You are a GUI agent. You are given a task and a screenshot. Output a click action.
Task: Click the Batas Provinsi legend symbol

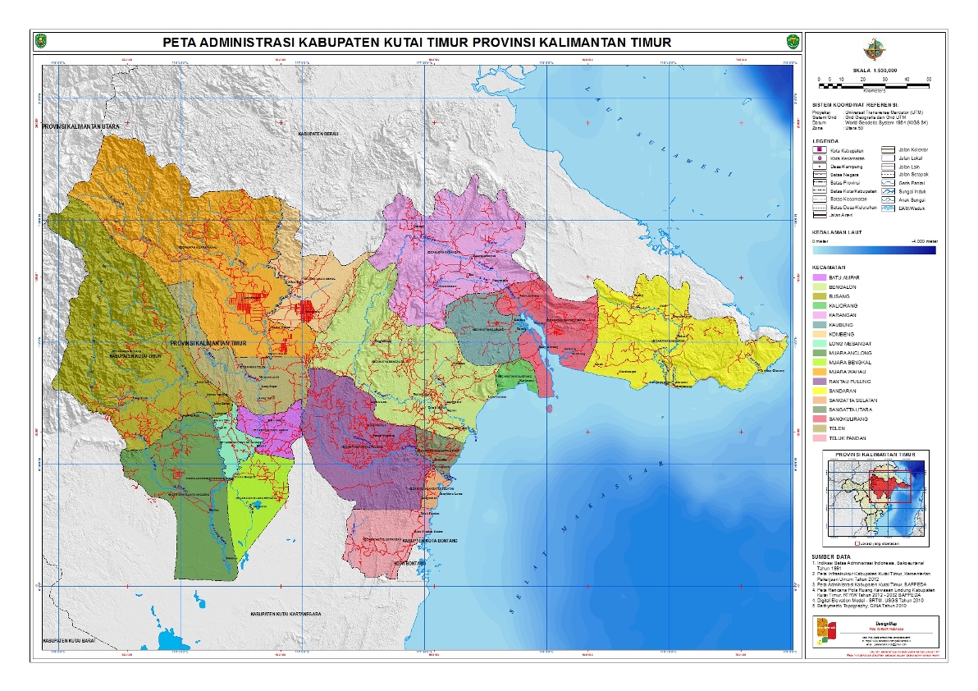point(820,183)
